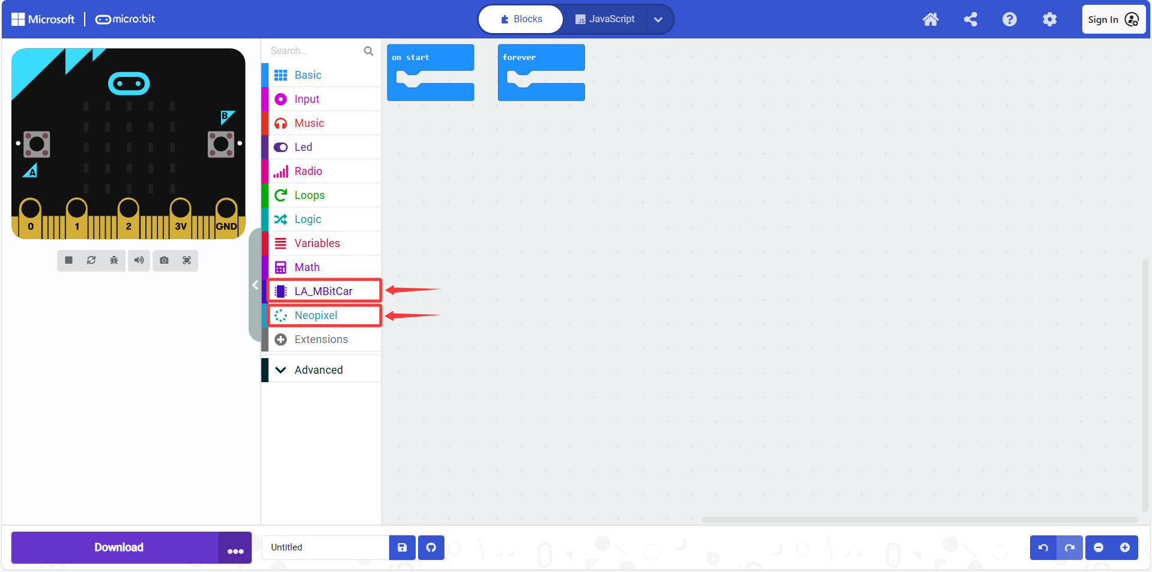Screen dimensions: 1152x572
Task: Open the editor language dropdown arrow
Action: click(x=658, y=19)
